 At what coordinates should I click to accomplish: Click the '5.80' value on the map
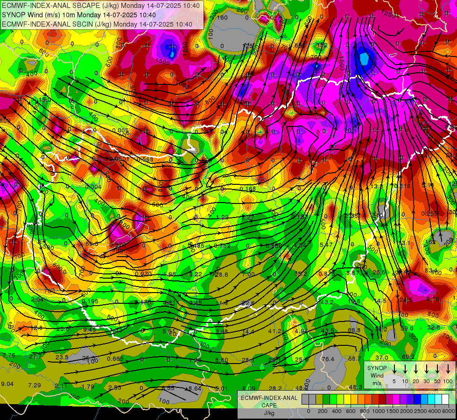222,360
